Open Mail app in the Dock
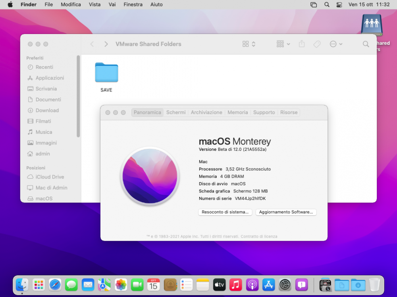The image size is (397, 297). 88,285
